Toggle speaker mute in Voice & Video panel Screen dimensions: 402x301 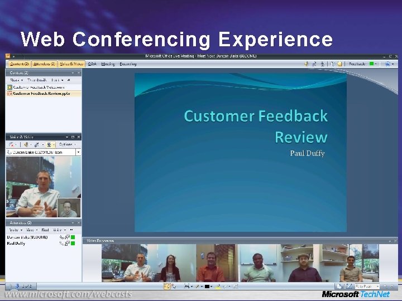tap(26, 144)
